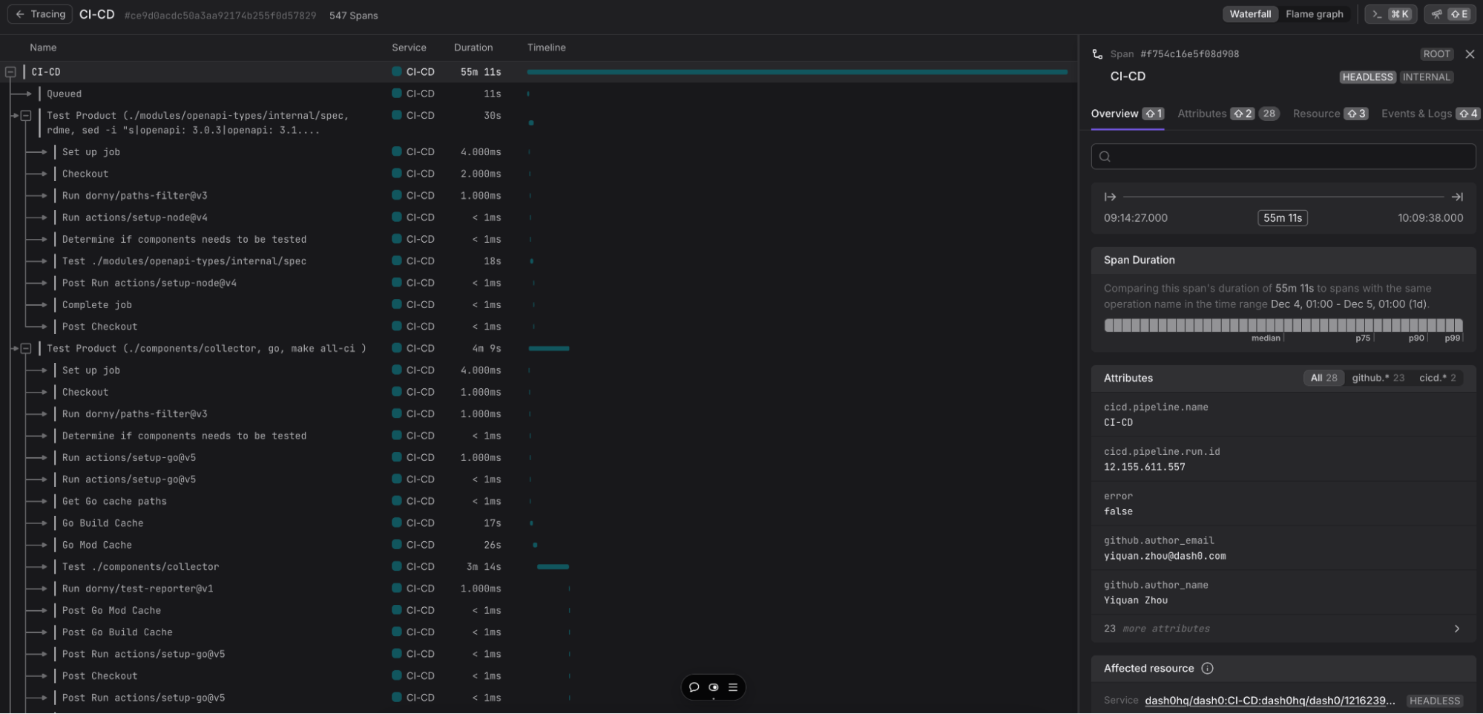
Task: Filter attributes by github.* prefix
Action: point(1378,378)
